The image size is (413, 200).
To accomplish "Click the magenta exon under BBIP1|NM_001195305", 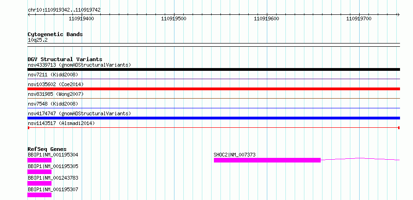I will point(39,172).
